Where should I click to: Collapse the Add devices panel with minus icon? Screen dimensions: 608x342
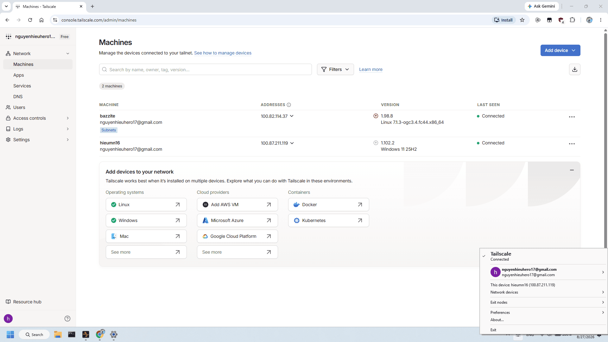pos(572,170)
